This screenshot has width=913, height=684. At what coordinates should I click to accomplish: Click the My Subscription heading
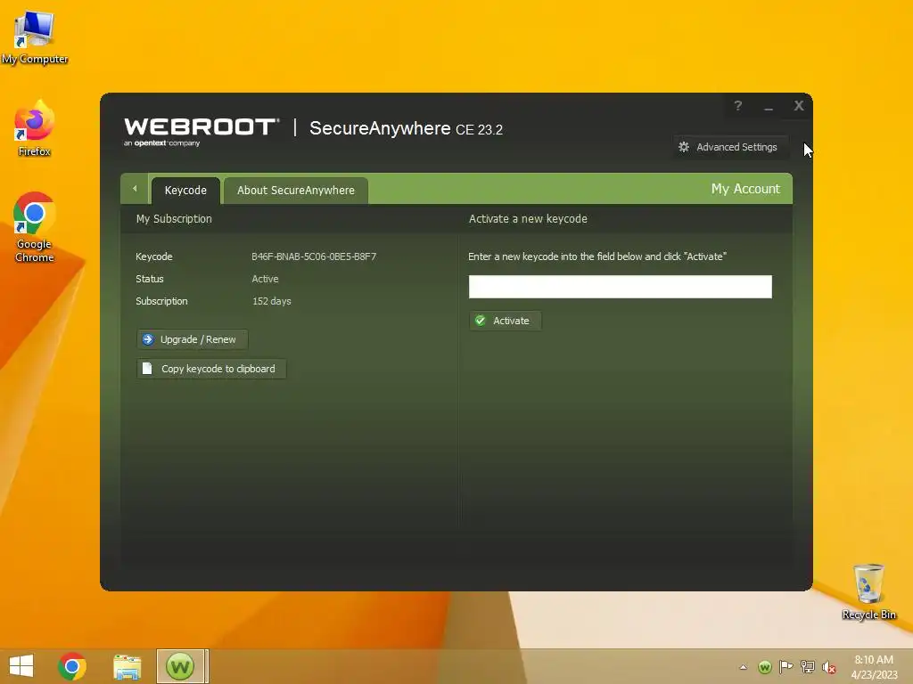pyautogui.click(x=174, y=219)
